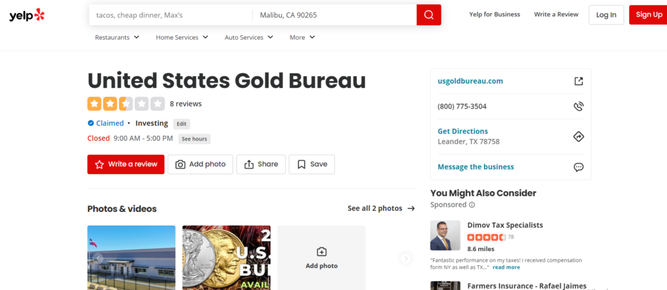Expand the Home Services dropdown

coord(182,38)
